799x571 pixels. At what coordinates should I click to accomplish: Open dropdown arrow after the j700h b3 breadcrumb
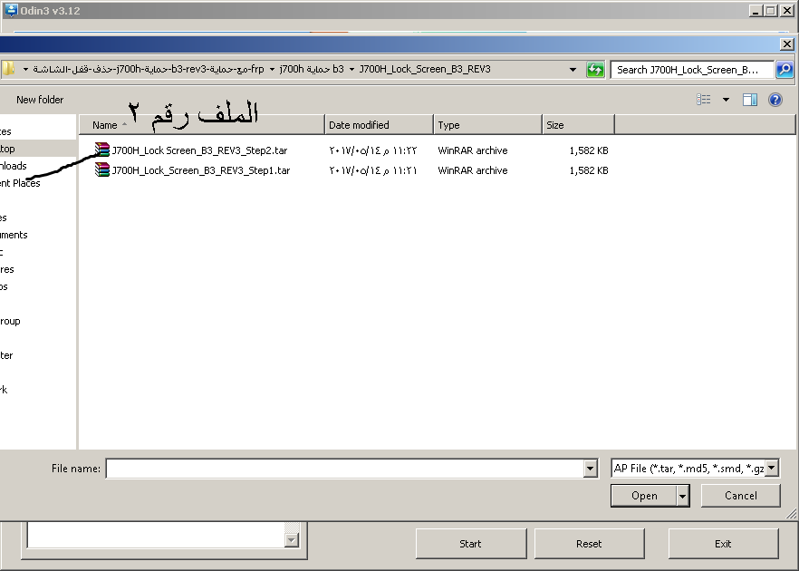tap(351, 69)
